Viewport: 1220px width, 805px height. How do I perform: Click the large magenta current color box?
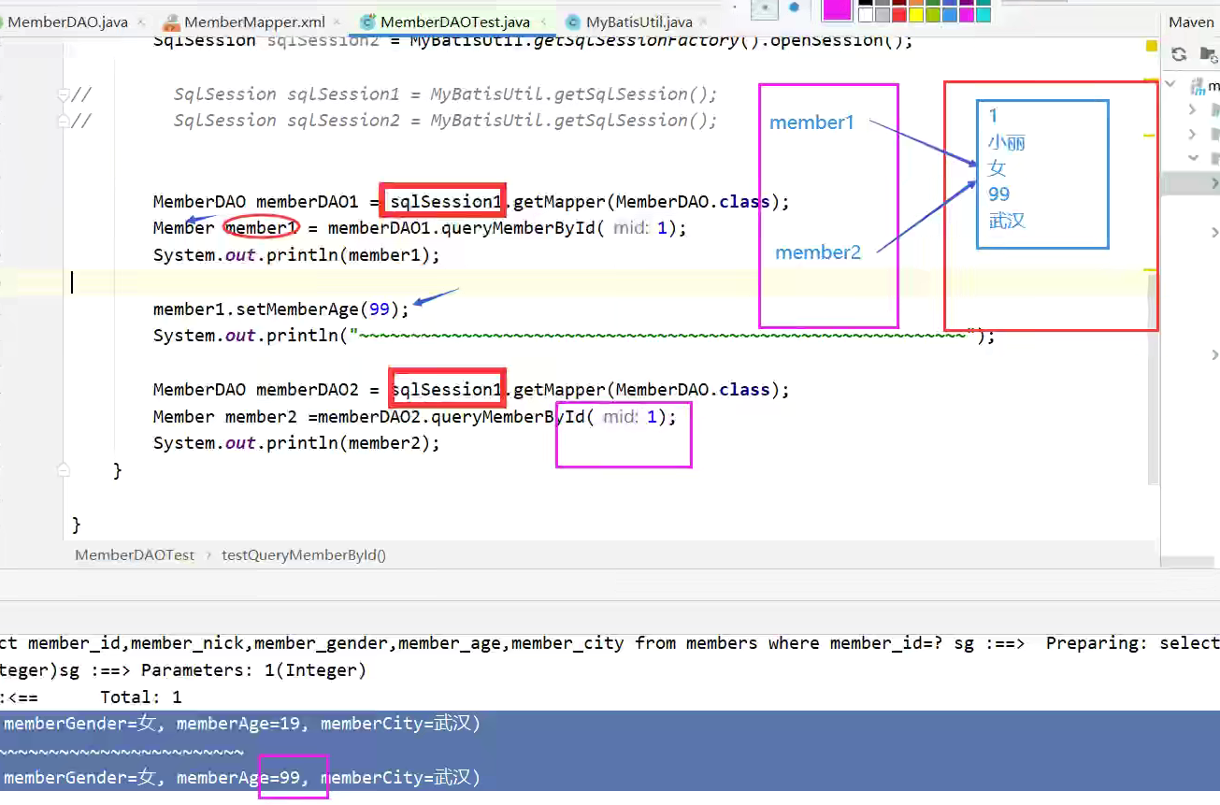[x=837, y=9]
